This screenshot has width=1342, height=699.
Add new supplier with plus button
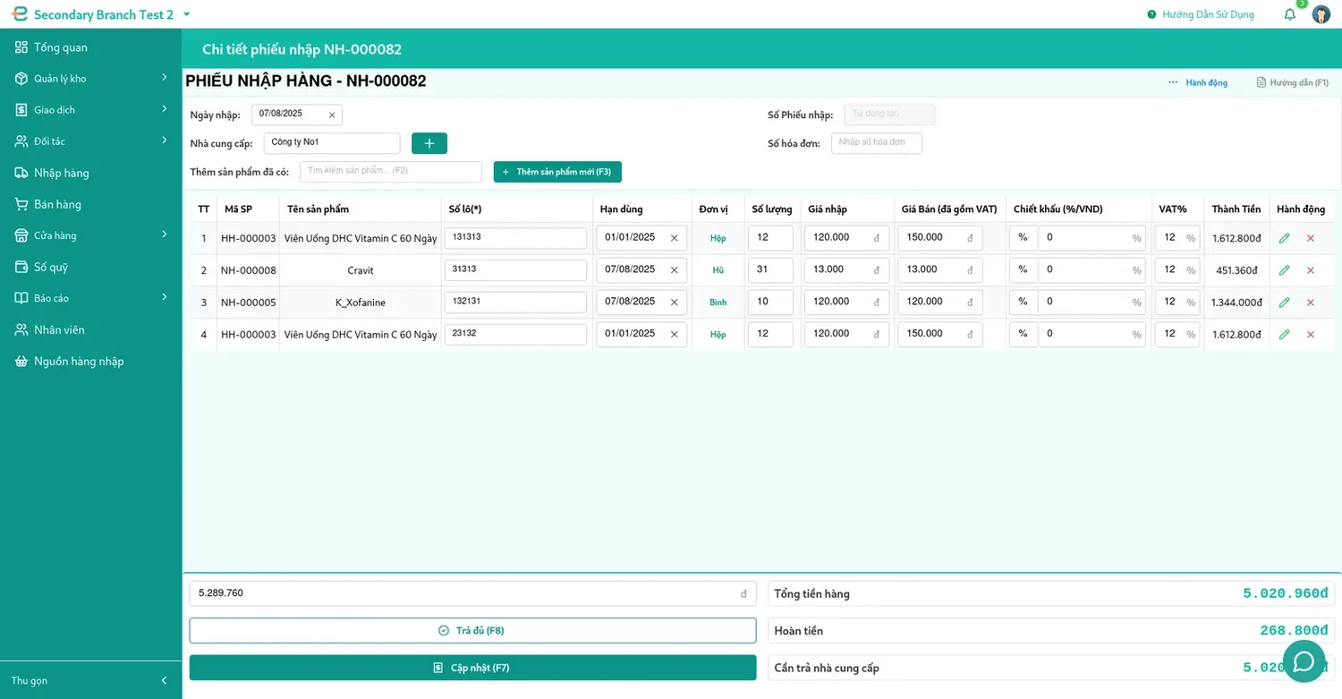point(429,143)
